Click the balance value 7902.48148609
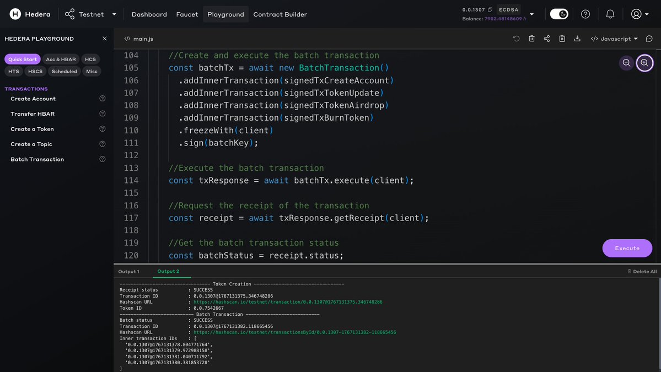Image resolution: width=661 pixels, height=372 pixels. pyautogui.click(x=503, y=19)
